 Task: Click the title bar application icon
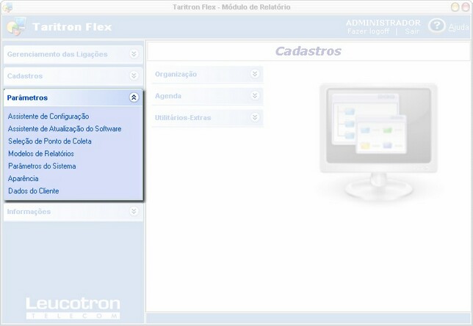[x=7, y=7]
